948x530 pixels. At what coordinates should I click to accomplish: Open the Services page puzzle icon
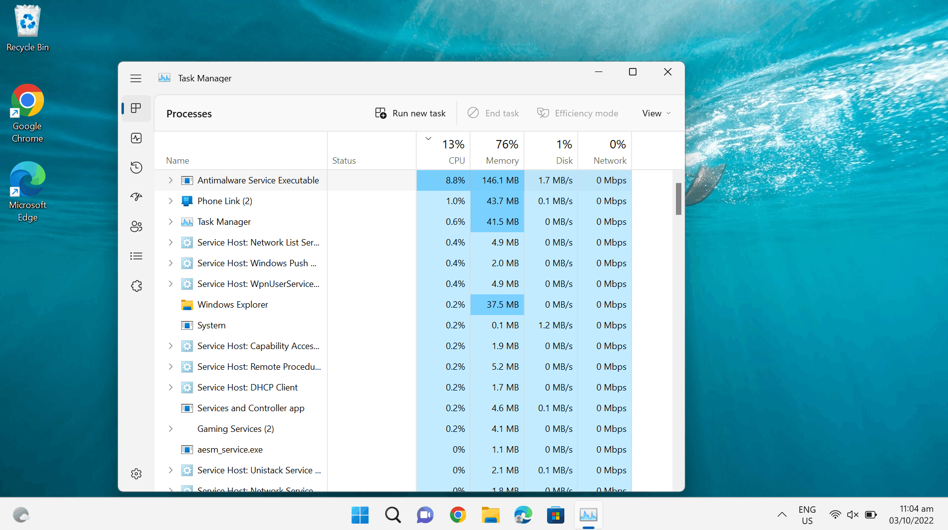[136, 286]
